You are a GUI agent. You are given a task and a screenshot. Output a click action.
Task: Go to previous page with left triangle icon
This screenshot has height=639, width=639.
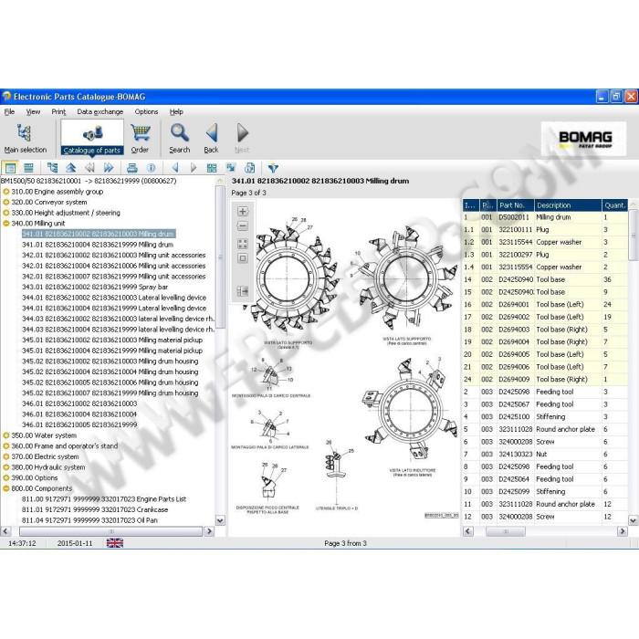point(175,167)
